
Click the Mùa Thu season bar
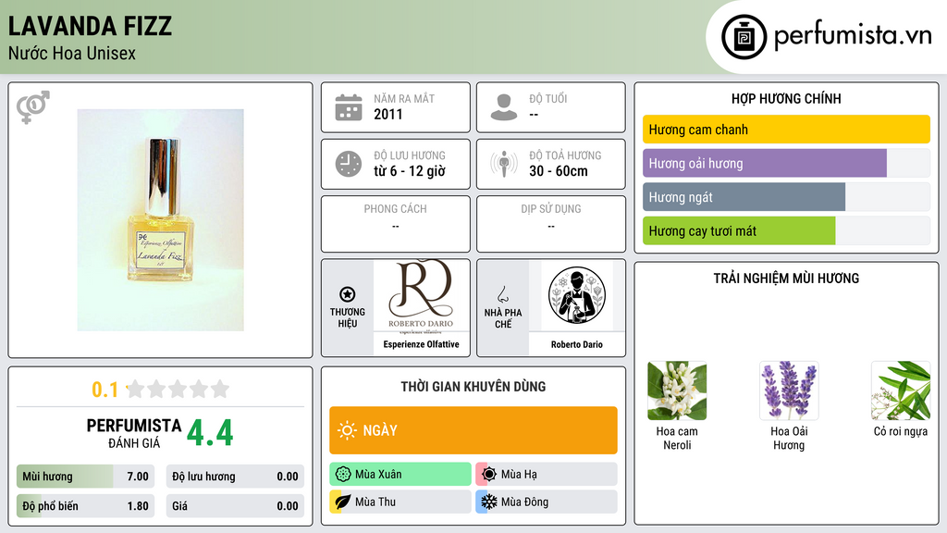coord(400,502)
